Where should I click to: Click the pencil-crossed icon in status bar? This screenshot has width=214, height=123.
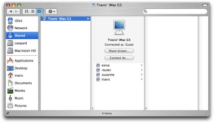(x=8, y=113)
